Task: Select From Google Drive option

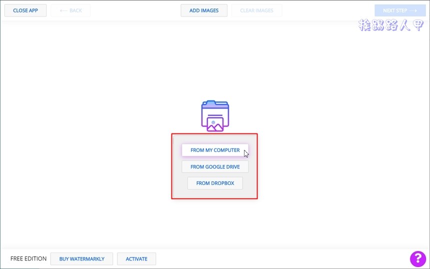Action: click(215, 167)
